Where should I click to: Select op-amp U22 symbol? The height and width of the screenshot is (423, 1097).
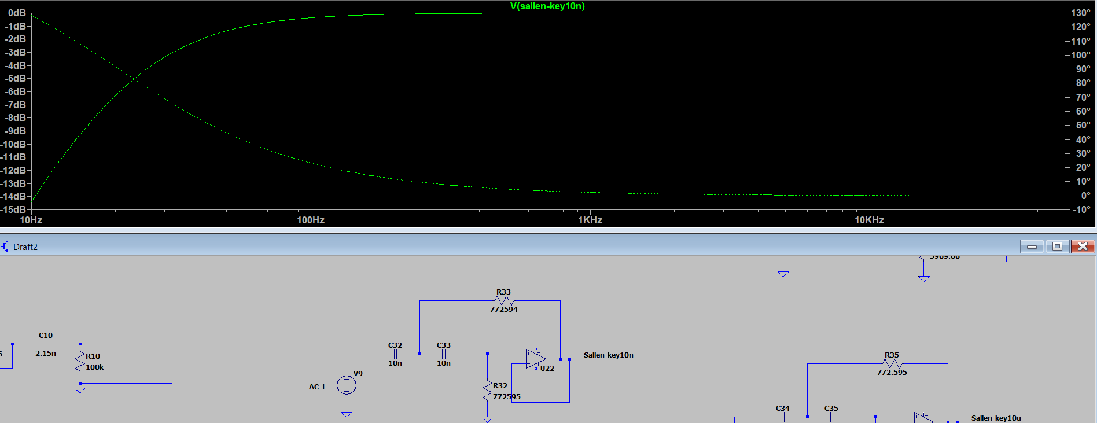click(x=535, y=359)
